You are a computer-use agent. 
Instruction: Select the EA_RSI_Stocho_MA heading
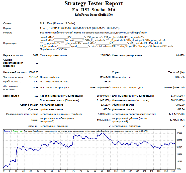point(94,10)
